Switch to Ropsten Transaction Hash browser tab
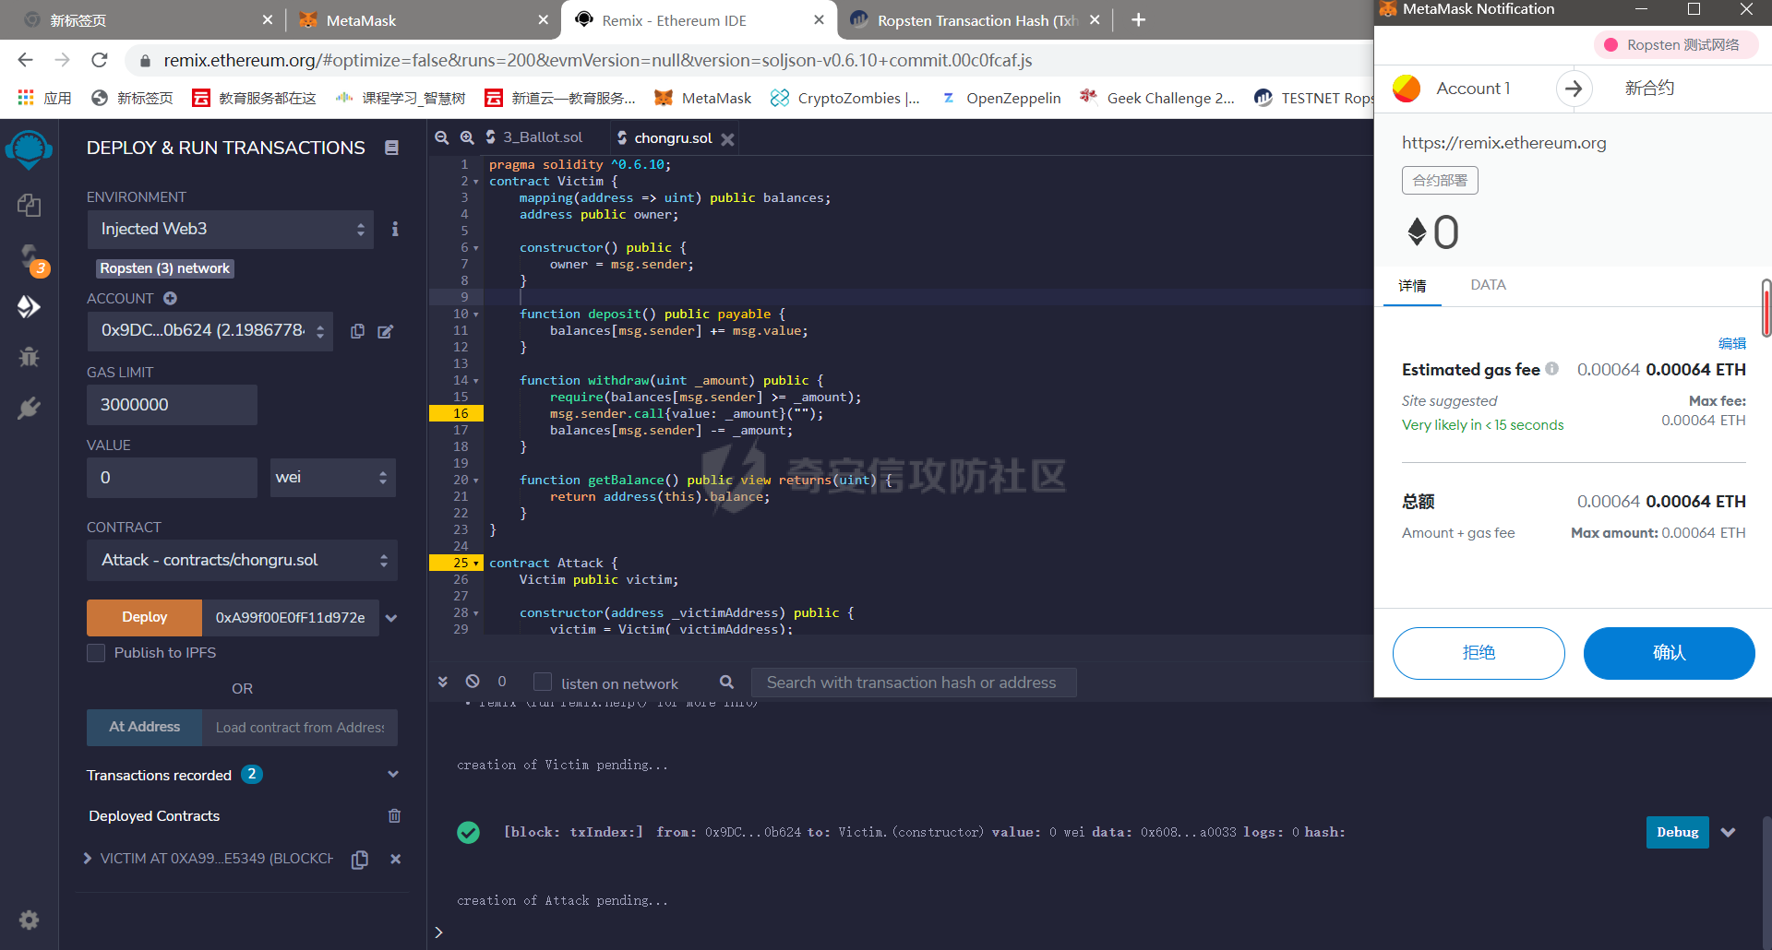This screenshot has height=950, width=1772. point(975,19)
